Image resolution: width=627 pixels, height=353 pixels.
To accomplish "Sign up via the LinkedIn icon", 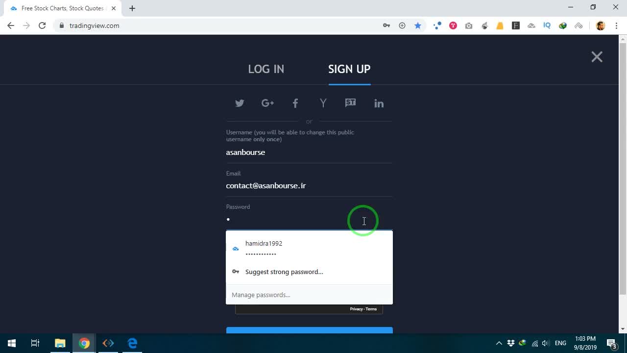I will [x=379, y=103].
